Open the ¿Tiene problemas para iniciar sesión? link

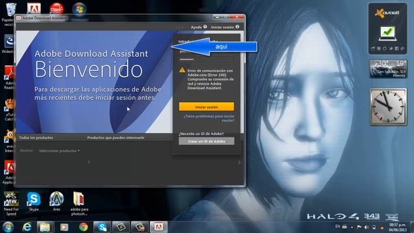click(x=209, y=118)
